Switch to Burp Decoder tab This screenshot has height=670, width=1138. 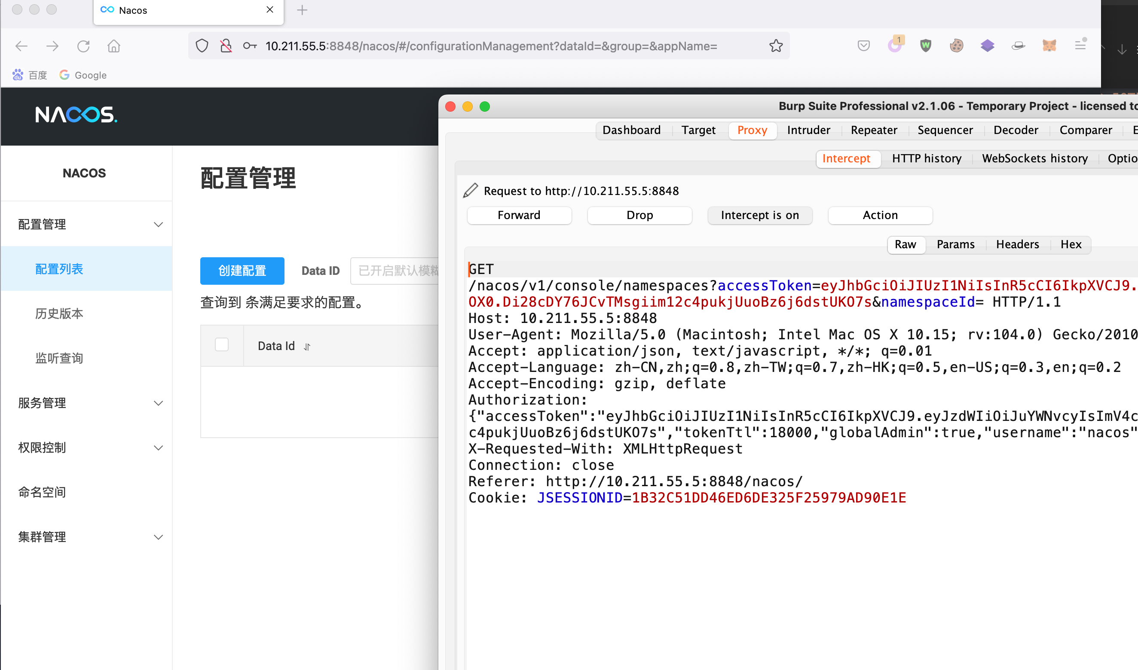[1016, 130]
